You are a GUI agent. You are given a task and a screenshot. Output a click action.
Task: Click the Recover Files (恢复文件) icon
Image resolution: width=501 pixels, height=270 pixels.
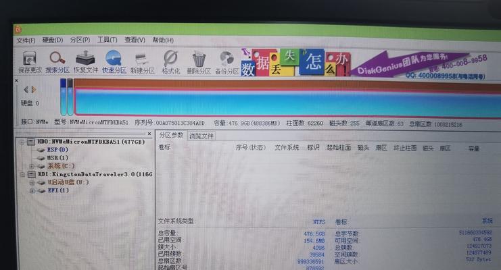pyautogui.click(x=85, y=62)
